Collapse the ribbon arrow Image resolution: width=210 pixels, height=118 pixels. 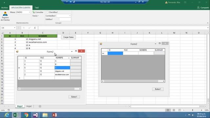coord(208,23)
